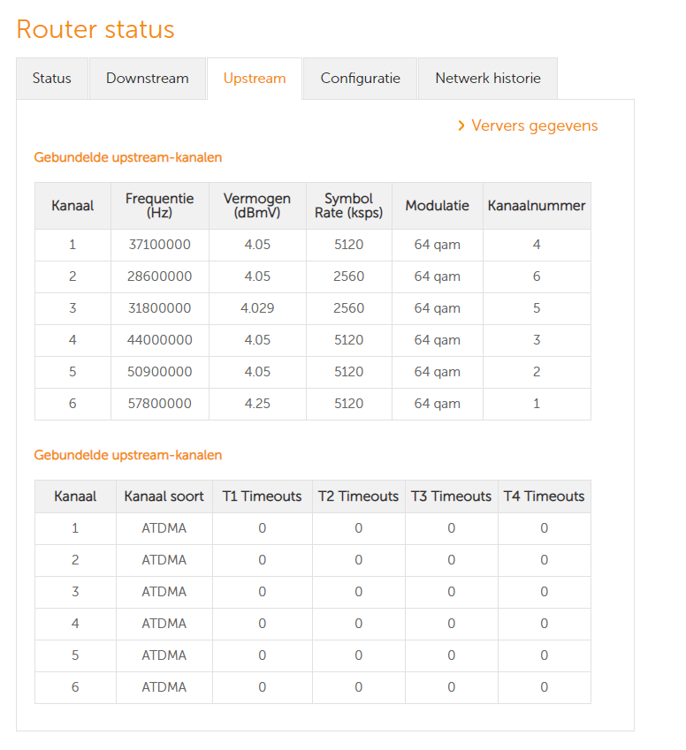The width and height of the screenshot is (686, 750).
Task: Click the T1 Timeouts column header
Action: pos(262,496)
